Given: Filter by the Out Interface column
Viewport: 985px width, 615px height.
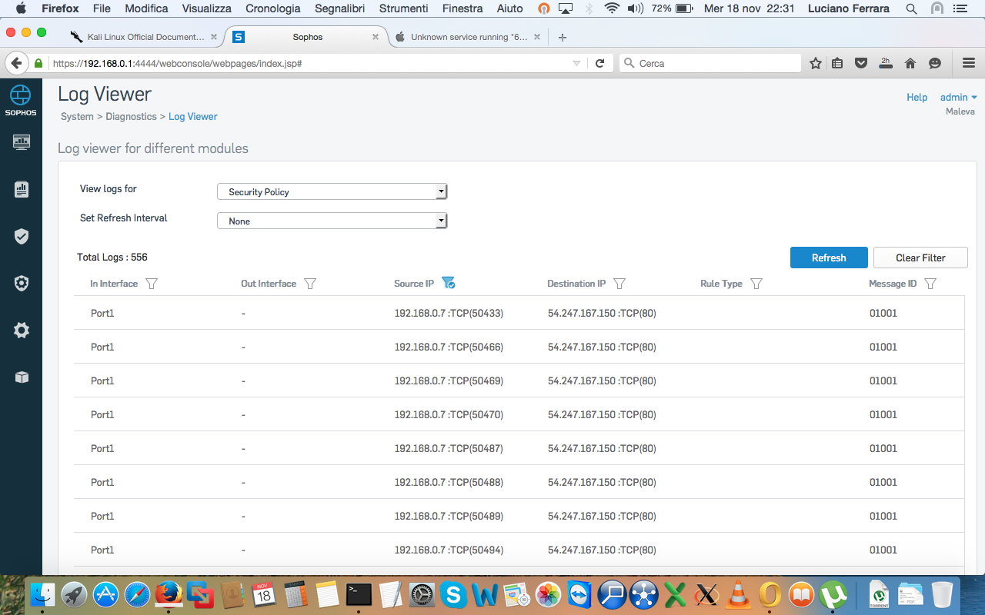Looking at the screenshot, I should 310,284.
